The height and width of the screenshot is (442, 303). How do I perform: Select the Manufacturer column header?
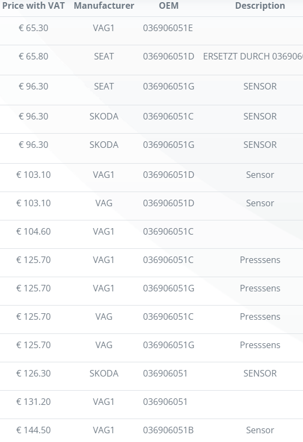(x=104, y=5)
